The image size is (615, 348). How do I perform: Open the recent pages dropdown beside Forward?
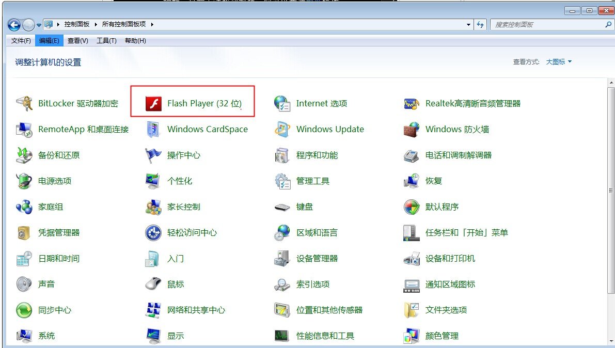click(x=39, y=25)
